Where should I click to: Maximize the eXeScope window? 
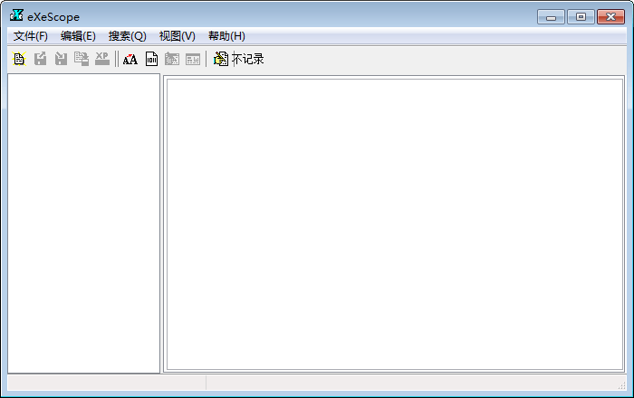[x=581, y=17]
